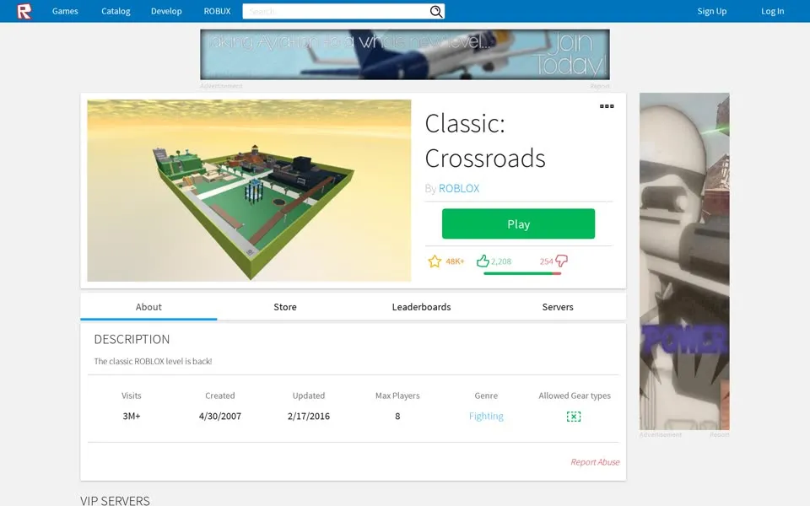Click the green Play button
Screen dimensions: 810x506
click(x=518, y=223)
